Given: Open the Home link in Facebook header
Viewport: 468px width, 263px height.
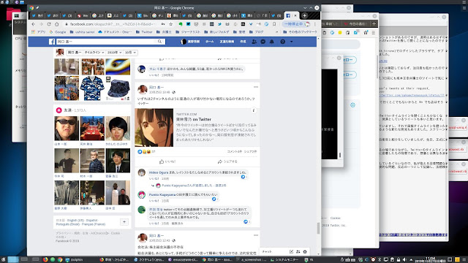Looking at the screenshot, I should tap(210, 42).
